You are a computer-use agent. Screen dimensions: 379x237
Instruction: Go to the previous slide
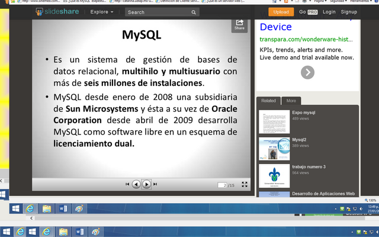pyautogui.click(x=136, y=184)
